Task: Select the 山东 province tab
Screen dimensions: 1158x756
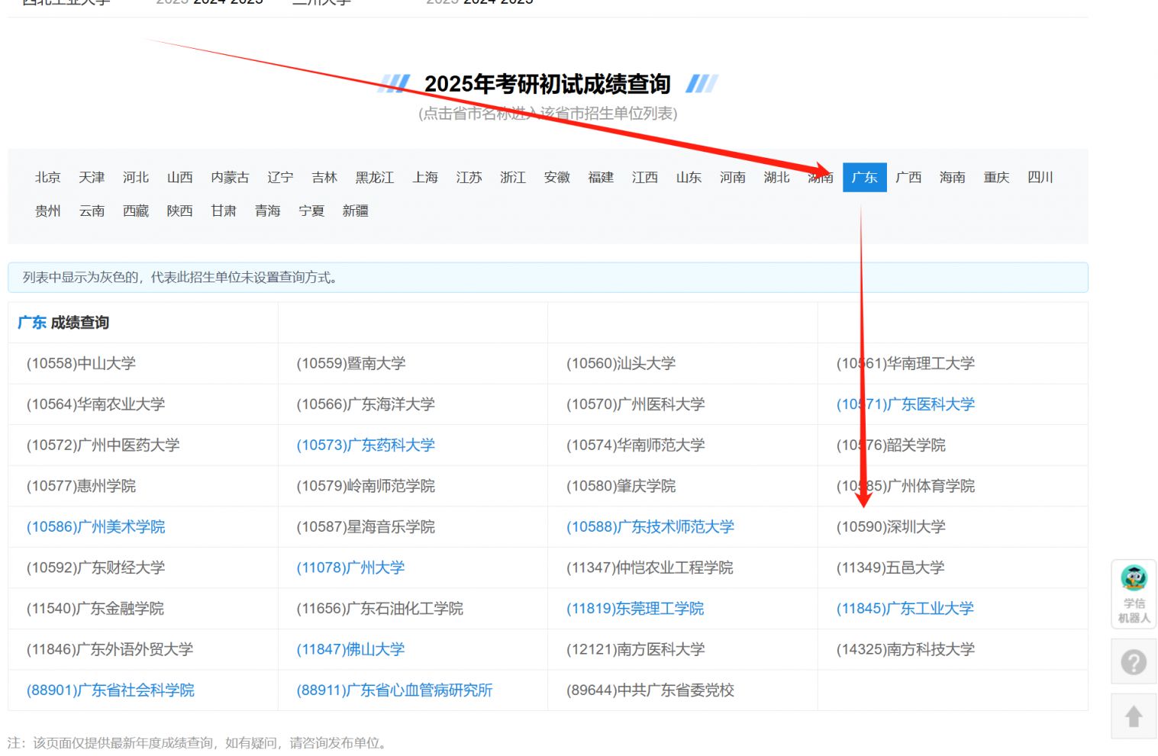Action: coord(689,177)
